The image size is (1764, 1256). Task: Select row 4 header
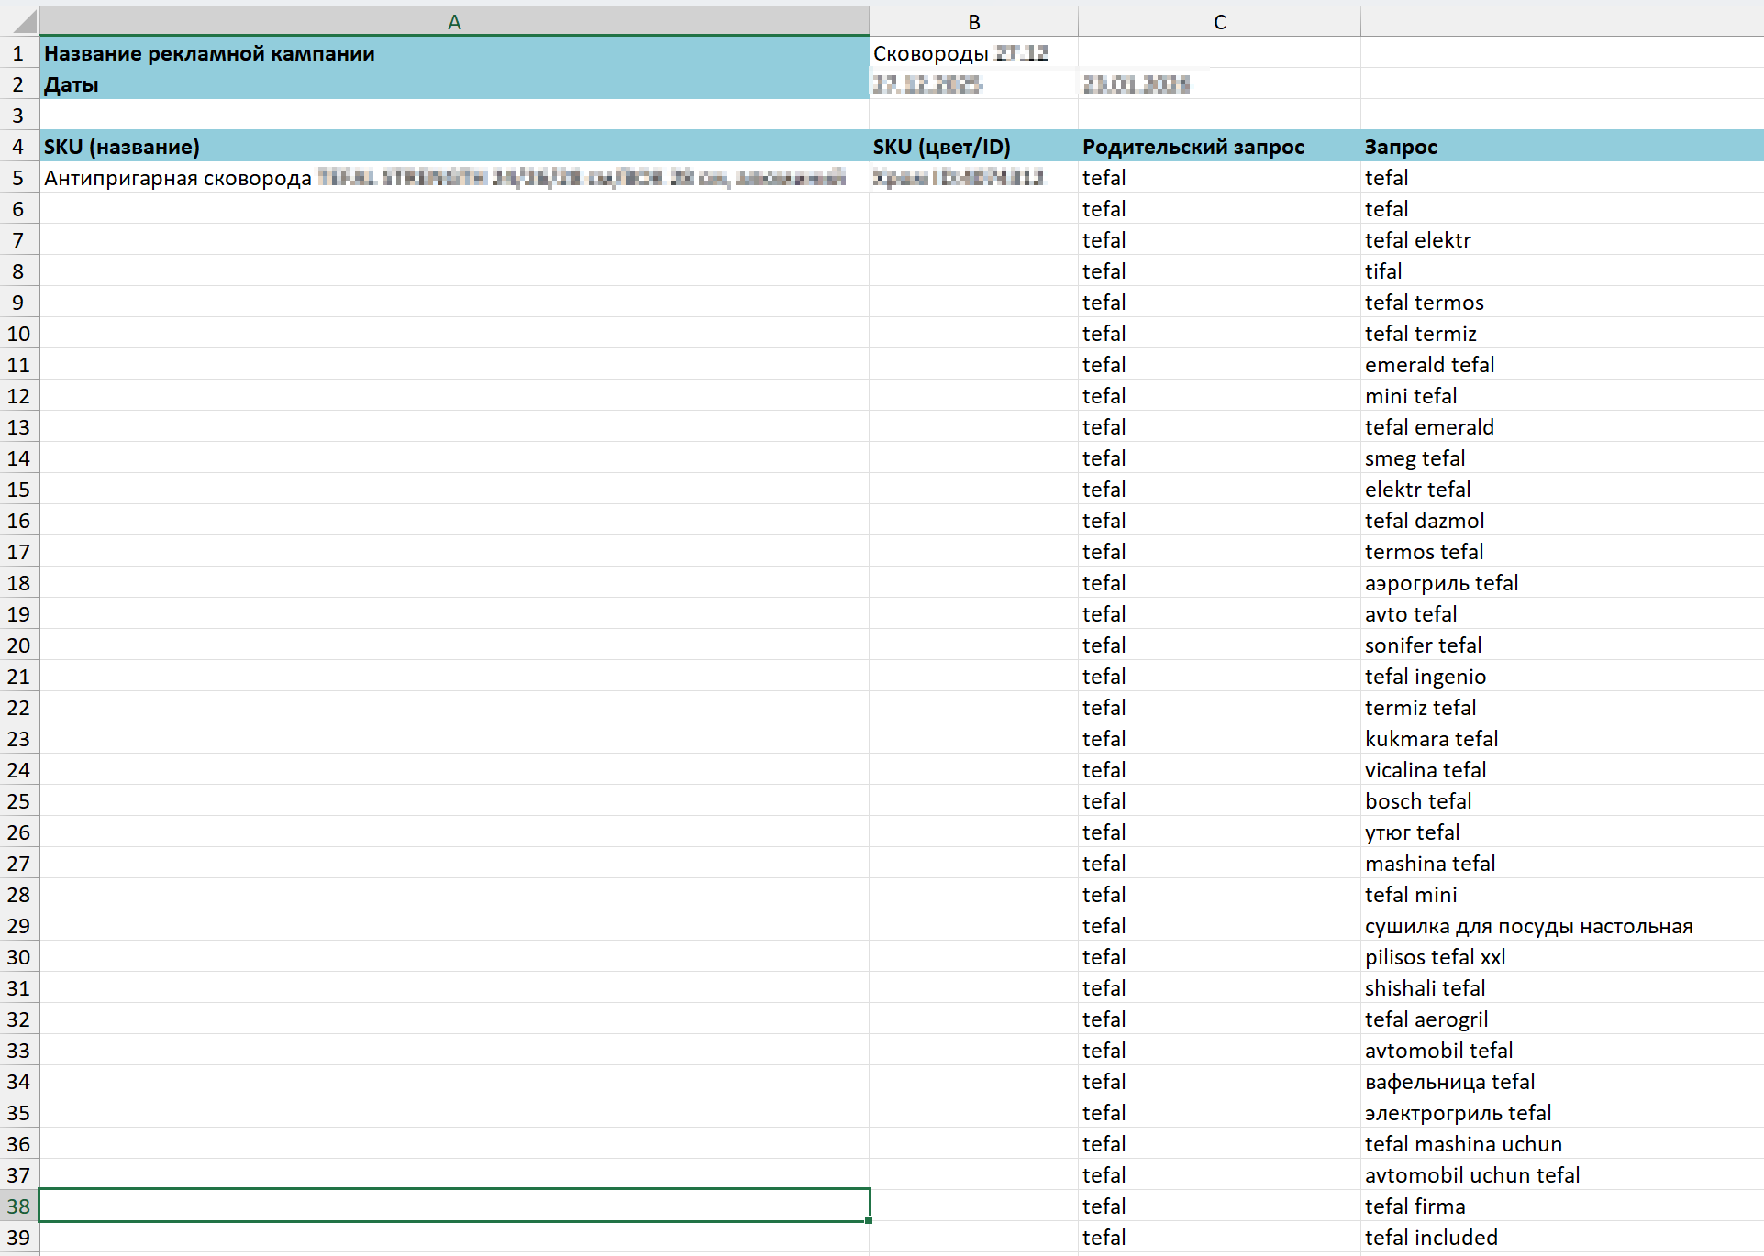tap(18, 147)
